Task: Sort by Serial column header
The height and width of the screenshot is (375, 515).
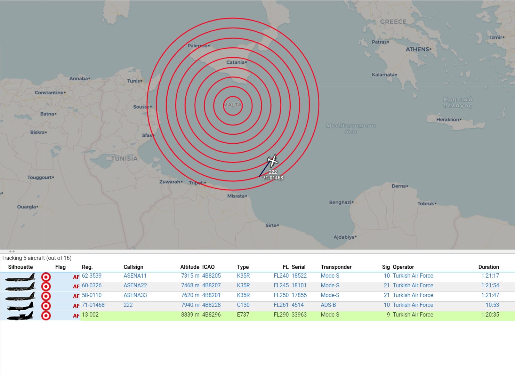Action: click(x=298, y=267)
